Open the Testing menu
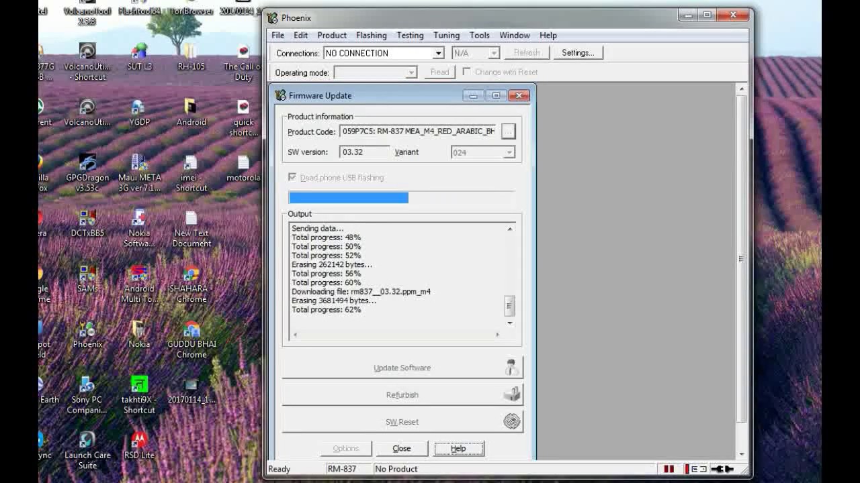Viewport: 860px width, 483px height. click(x=410, y=35)
